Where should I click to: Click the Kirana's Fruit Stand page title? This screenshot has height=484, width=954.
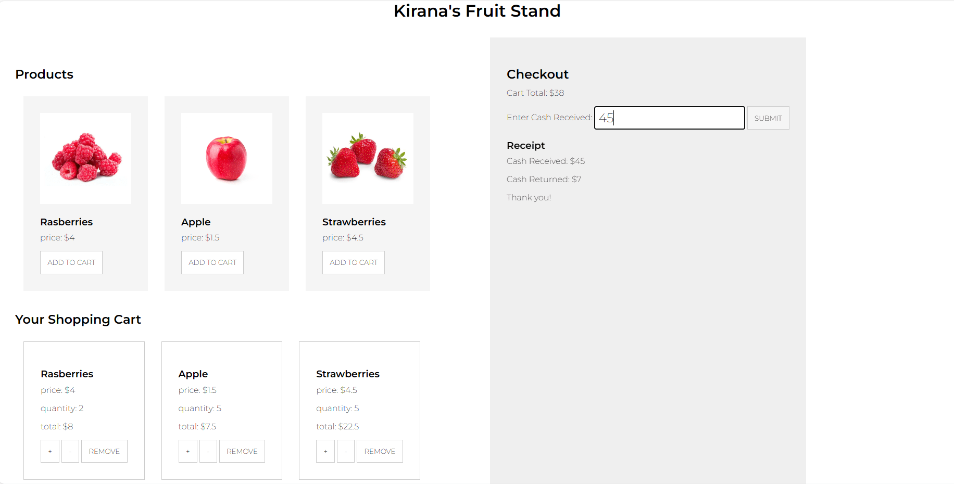pyautogui.click(x=477, y=11)
